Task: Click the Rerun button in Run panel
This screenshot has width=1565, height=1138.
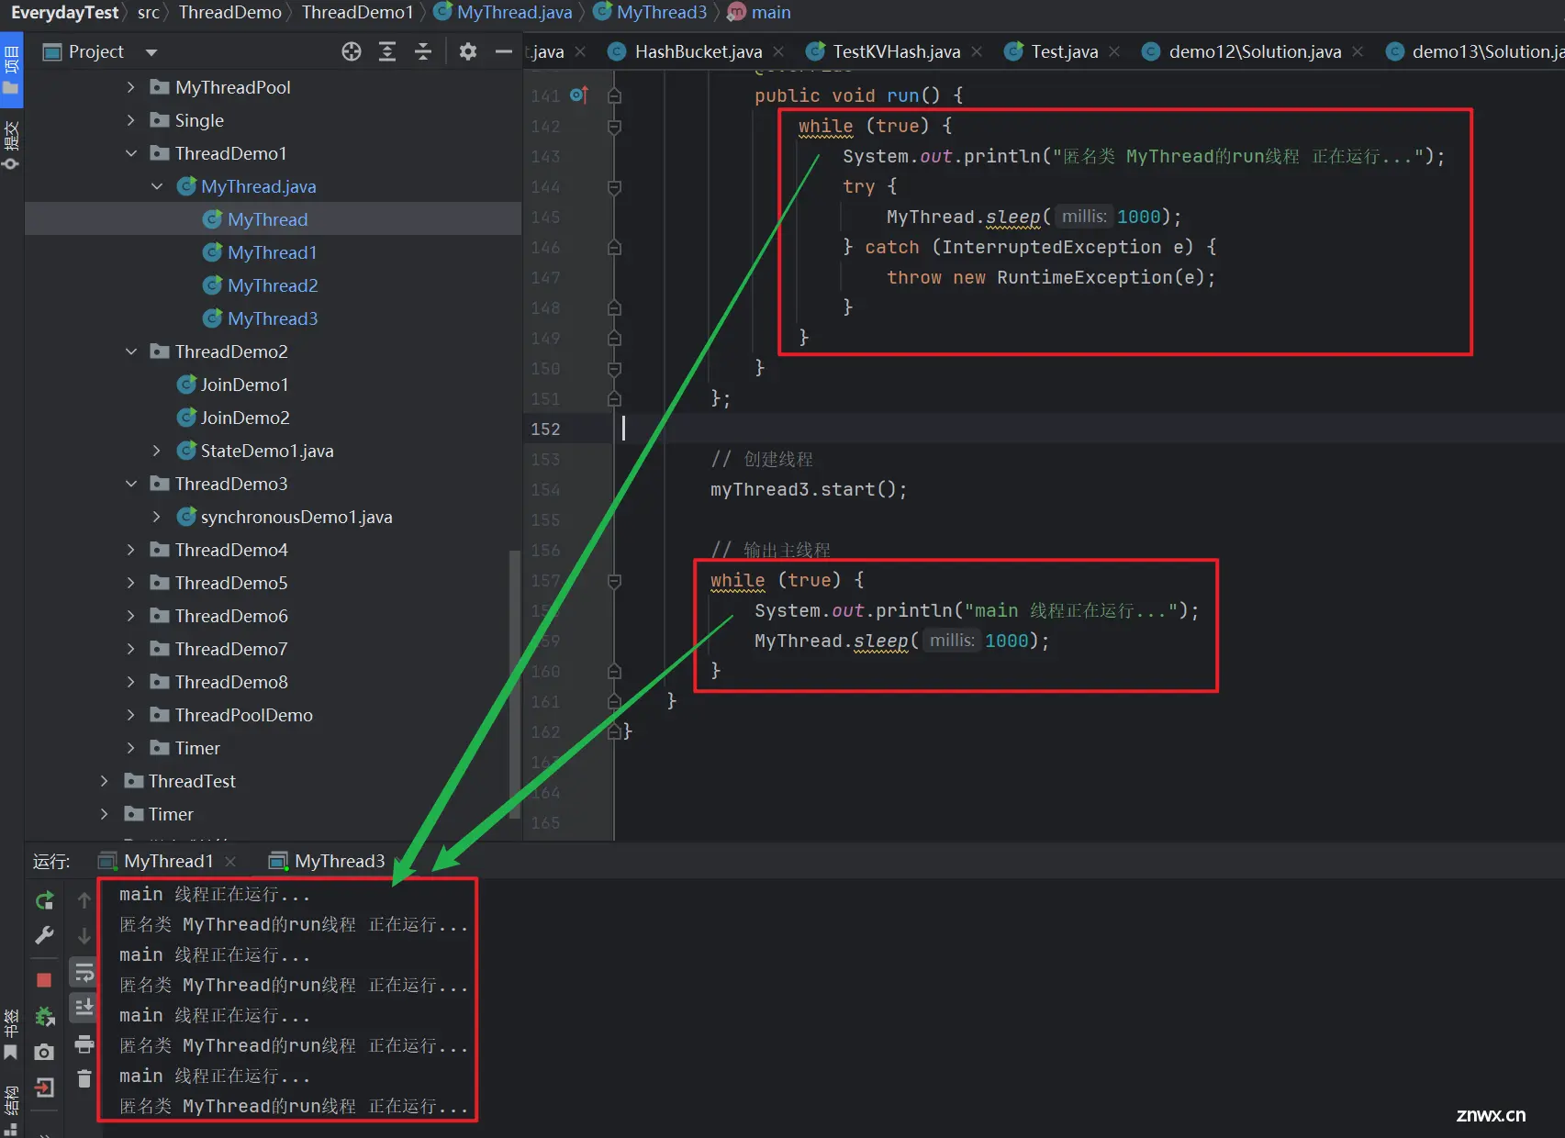Action: [x=44, y=900]
